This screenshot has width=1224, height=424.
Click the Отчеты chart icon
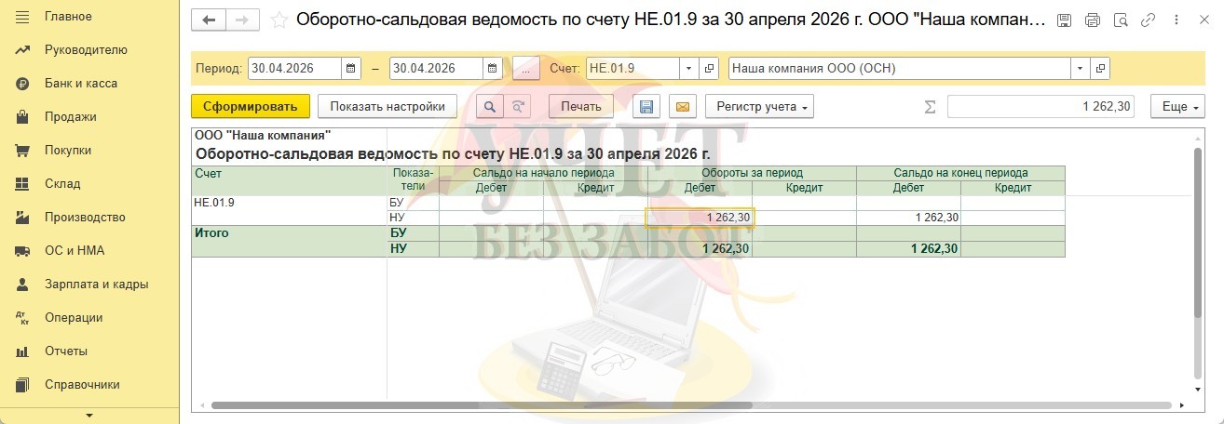pos(23,351)
